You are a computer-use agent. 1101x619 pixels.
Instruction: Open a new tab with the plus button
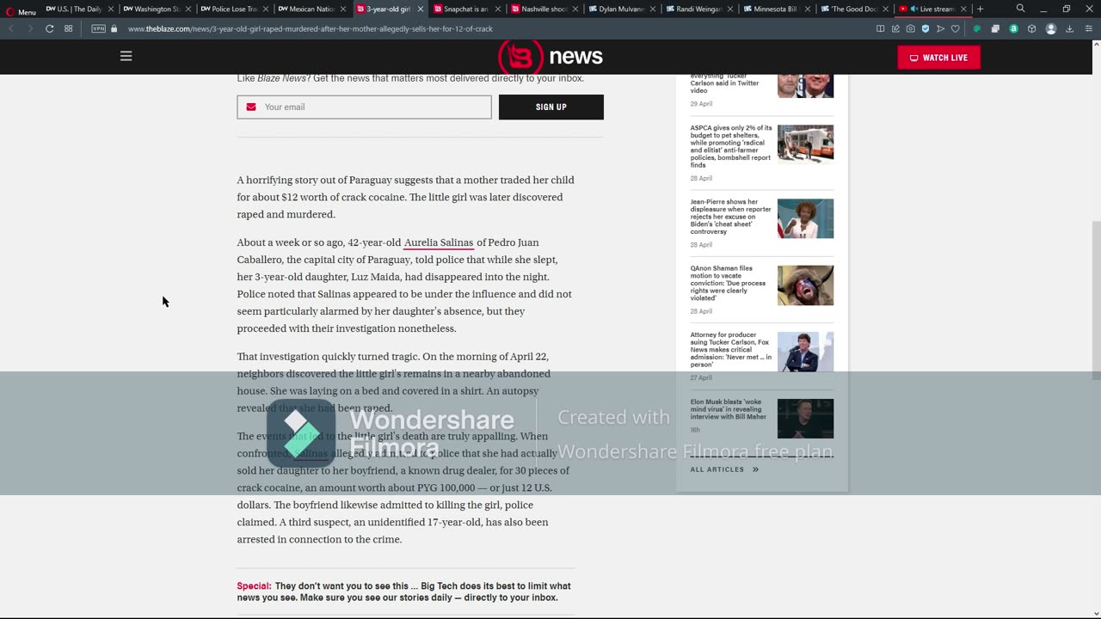point(980,9)
